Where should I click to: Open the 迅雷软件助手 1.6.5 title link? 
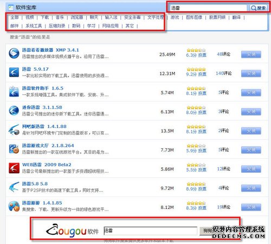(x=43, y=88)
